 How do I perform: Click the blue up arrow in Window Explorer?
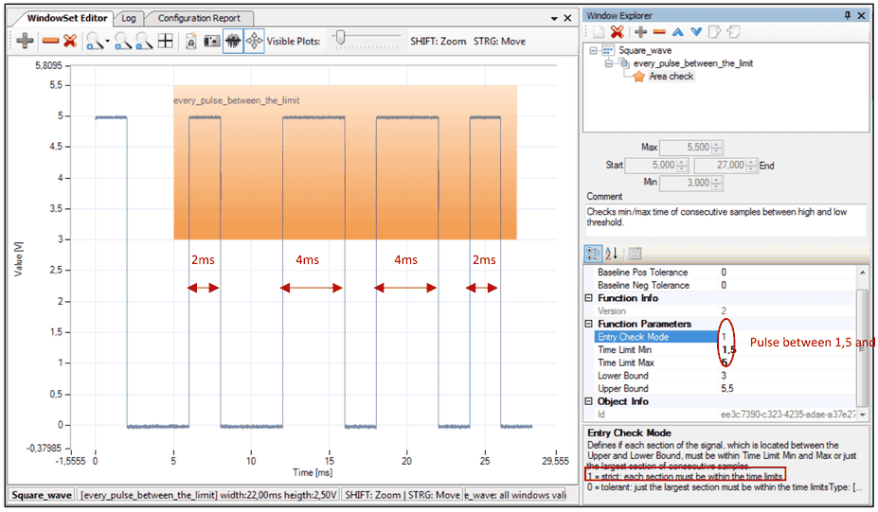(677, 32)
